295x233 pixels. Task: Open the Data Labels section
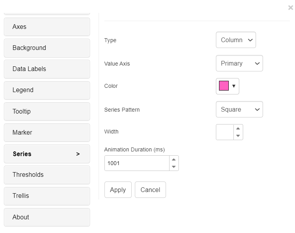(47, 69)
